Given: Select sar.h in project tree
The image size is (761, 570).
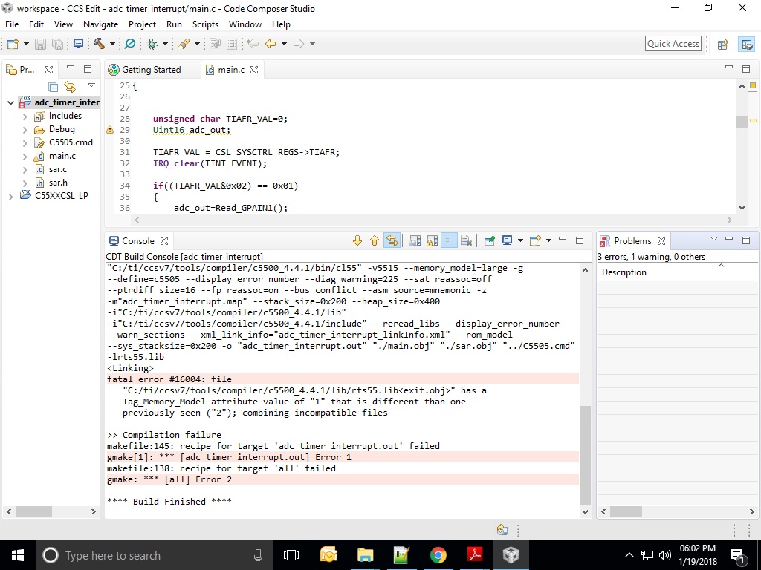Looking at the screenshot, I should 58,183.
